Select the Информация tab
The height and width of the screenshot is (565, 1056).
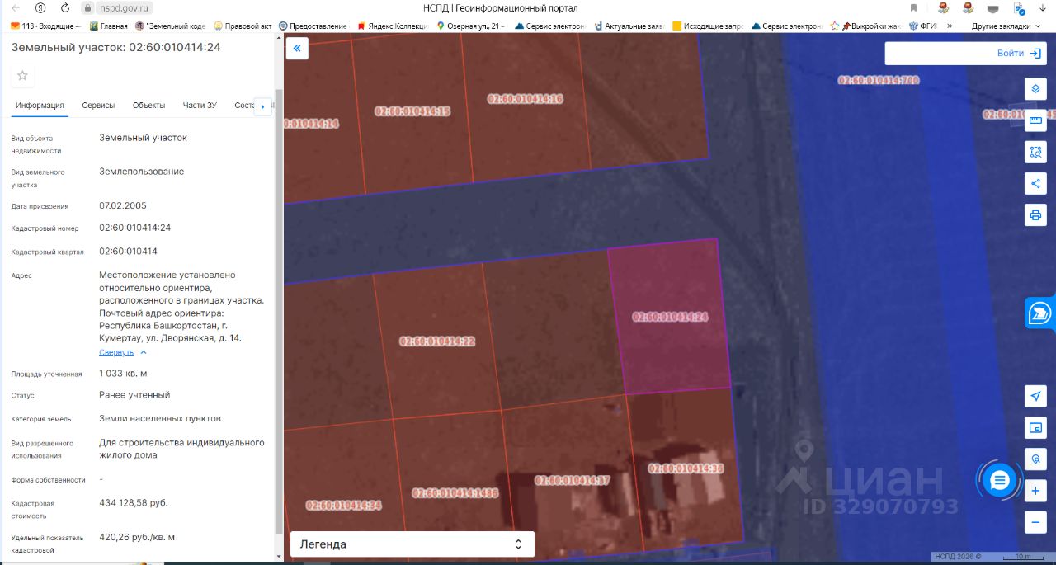click(40, 106)
